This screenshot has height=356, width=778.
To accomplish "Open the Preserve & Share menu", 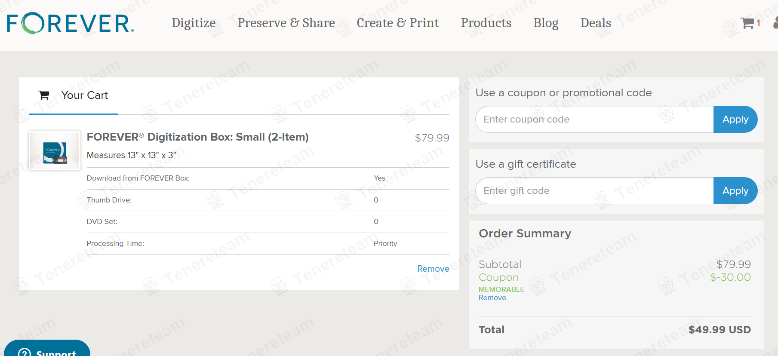I will click(x=286, y=23).
